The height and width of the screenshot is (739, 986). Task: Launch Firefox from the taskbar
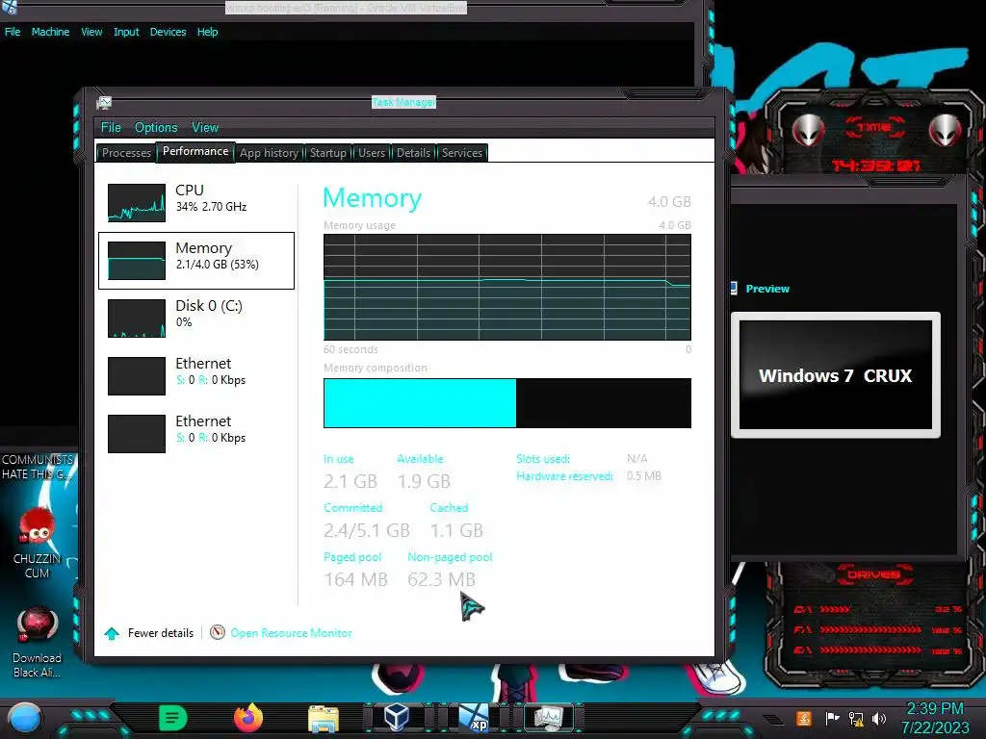pos(248,718)
